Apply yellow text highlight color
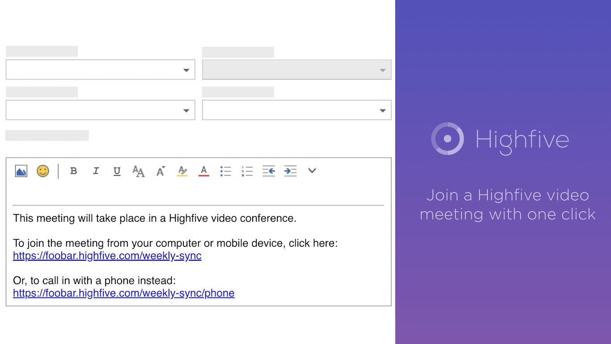Image resolution: width=611 pixels, height=344 pixels. (x=182, y=171)
